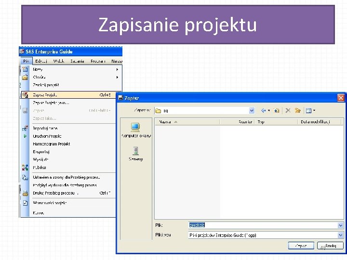Click the SAS Enterprise Guide title bar icon
Screen dimensions: 347x260
22,52
